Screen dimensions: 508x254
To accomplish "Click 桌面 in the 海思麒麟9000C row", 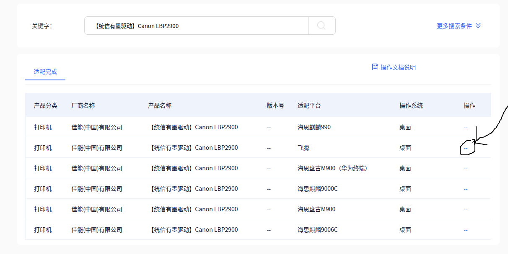I will pos(405,189).
